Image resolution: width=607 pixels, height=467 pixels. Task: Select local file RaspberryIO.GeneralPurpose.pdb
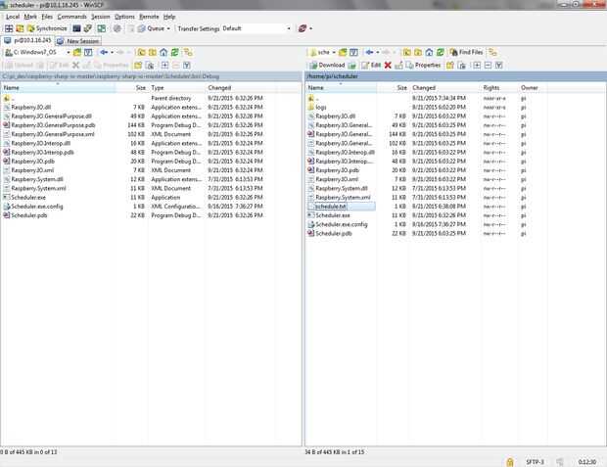[x=53, y=125]
